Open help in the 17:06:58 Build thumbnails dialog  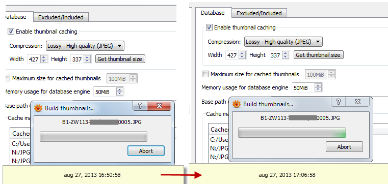tap(339, 101)
